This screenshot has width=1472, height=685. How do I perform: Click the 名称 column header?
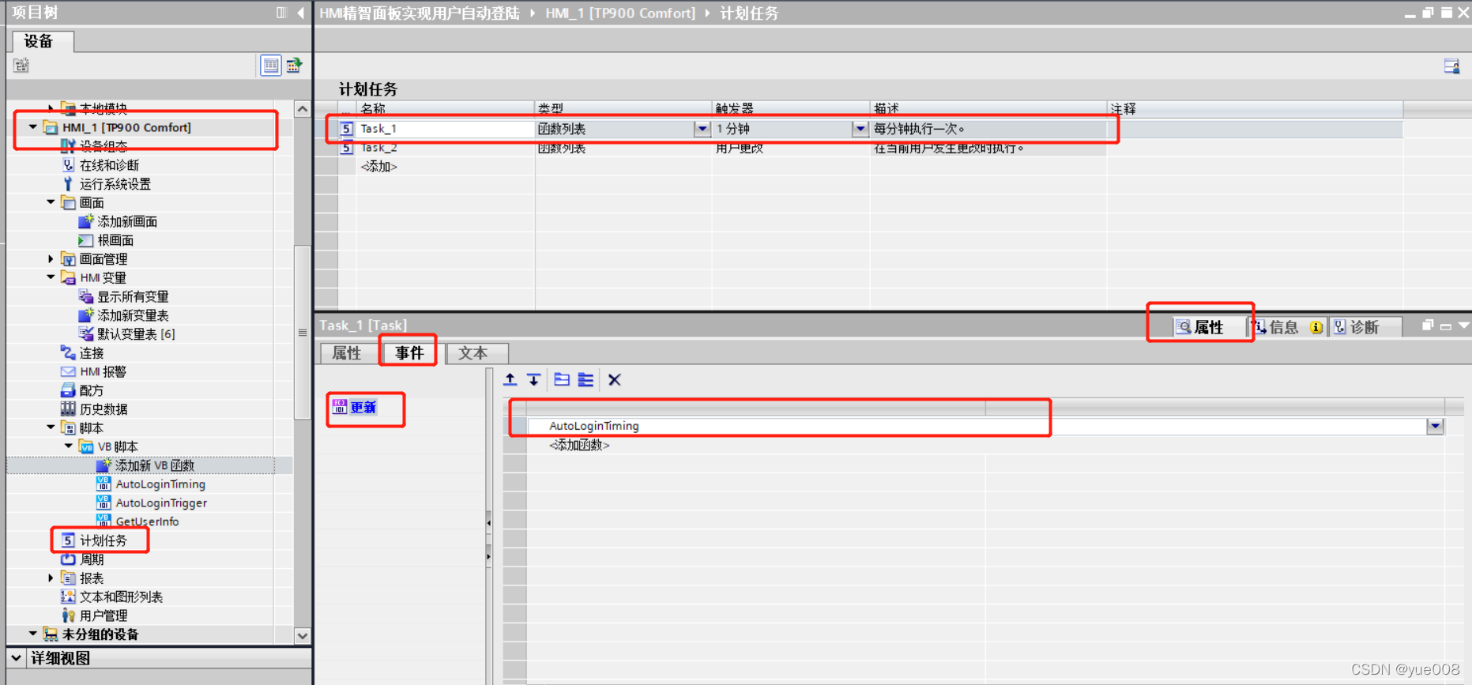coord(446,108)
